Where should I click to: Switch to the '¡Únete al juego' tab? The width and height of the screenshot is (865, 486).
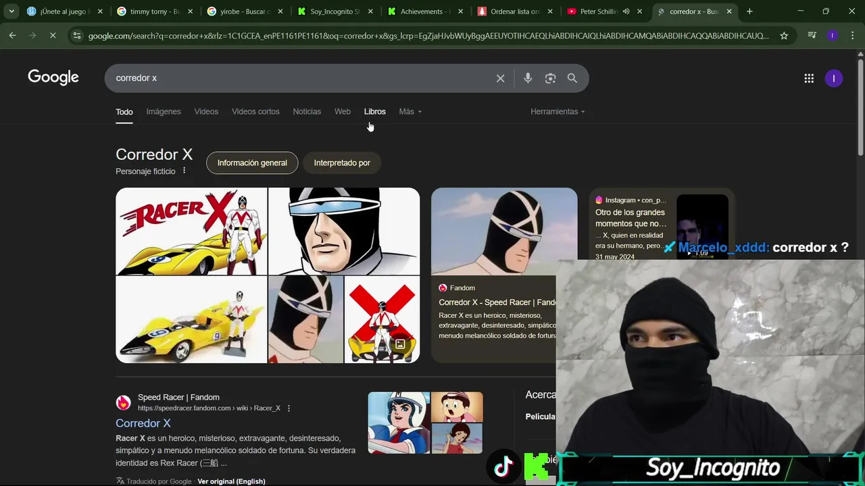pyautogui.click(x=64, y=11)
